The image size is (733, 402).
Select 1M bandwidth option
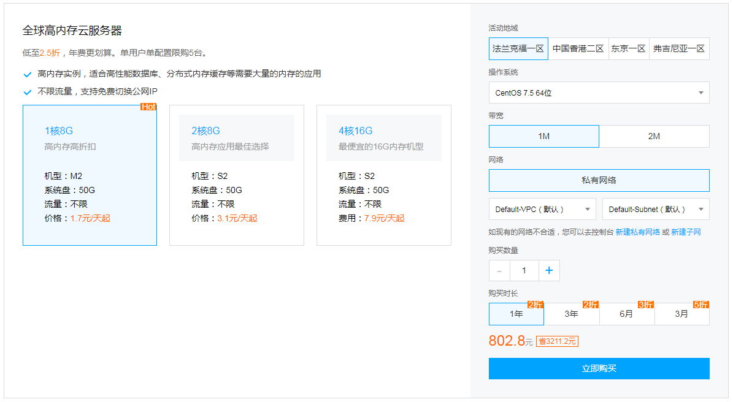[x=543, y=136]
